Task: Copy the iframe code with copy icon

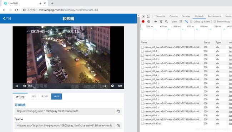Action: (x=118, y=126)
